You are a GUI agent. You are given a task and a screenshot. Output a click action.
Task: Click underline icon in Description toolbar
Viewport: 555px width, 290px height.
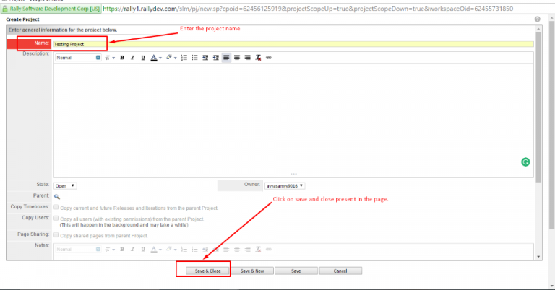[143, 58]
